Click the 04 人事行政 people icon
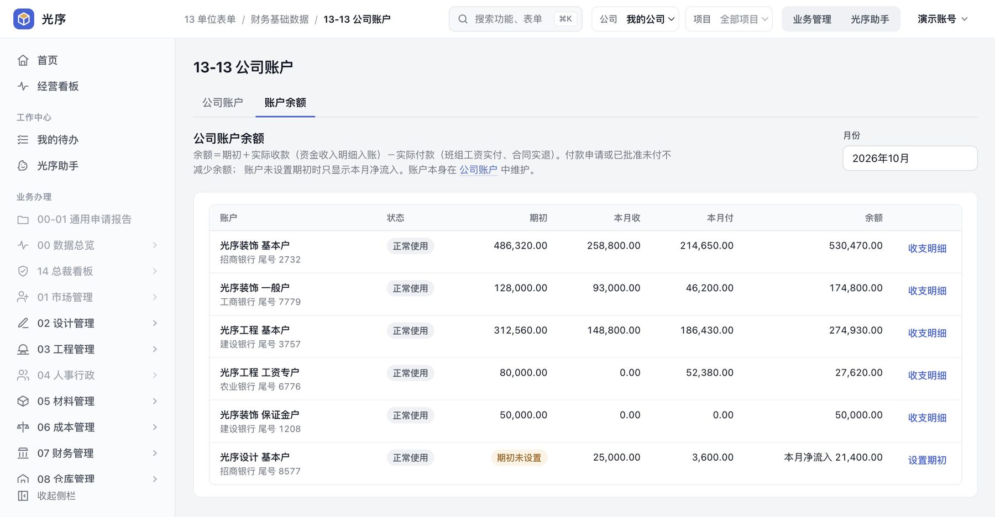Screen dimensions: 995x517 (x=23, y=375)
